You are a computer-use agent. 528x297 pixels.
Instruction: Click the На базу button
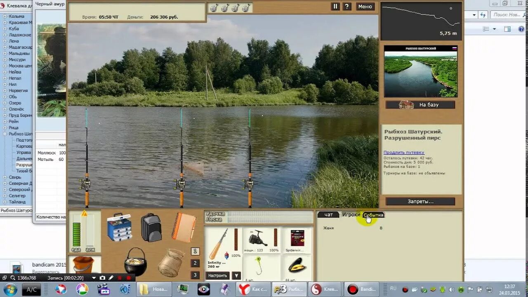[x=420, y=105]
